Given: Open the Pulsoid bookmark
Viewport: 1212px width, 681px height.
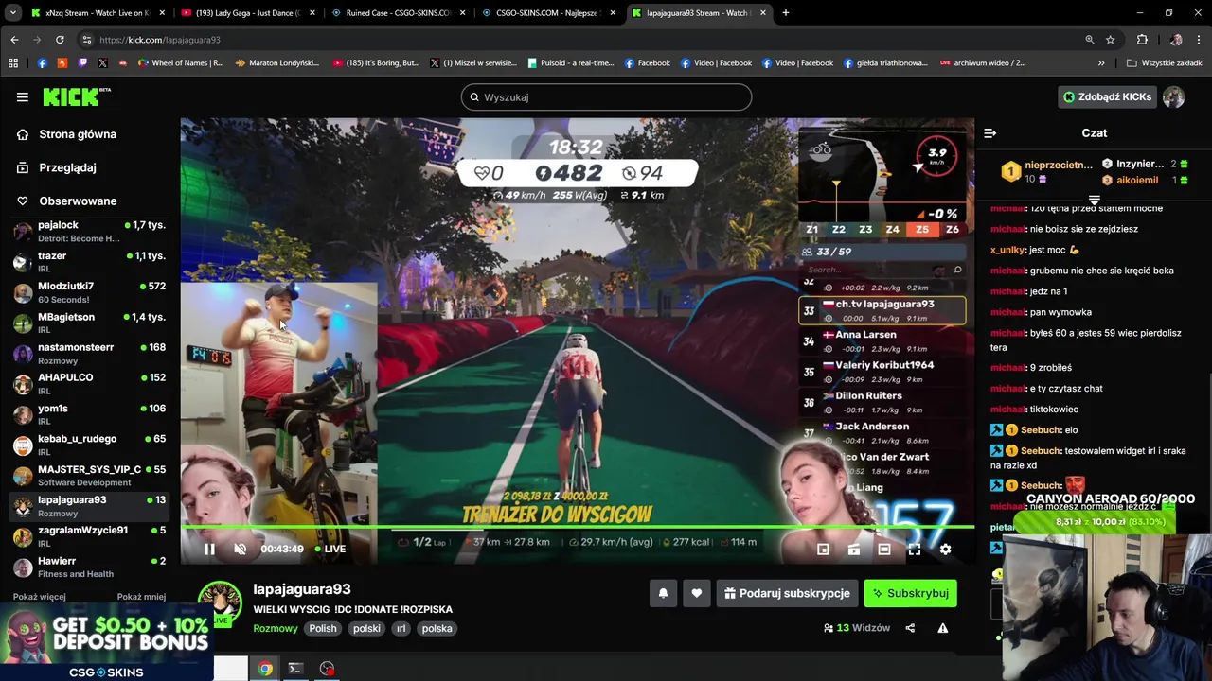Looking at the screenshot, I should (x=570, y=63).
